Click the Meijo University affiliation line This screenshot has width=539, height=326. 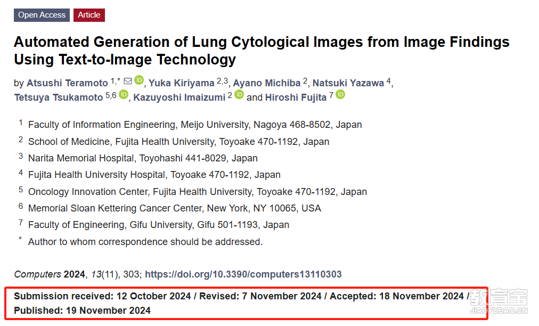pos(195,125)
